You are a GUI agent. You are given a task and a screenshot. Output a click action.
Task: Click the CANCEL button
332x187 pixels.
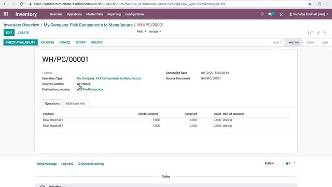click(x=65, y=43)
